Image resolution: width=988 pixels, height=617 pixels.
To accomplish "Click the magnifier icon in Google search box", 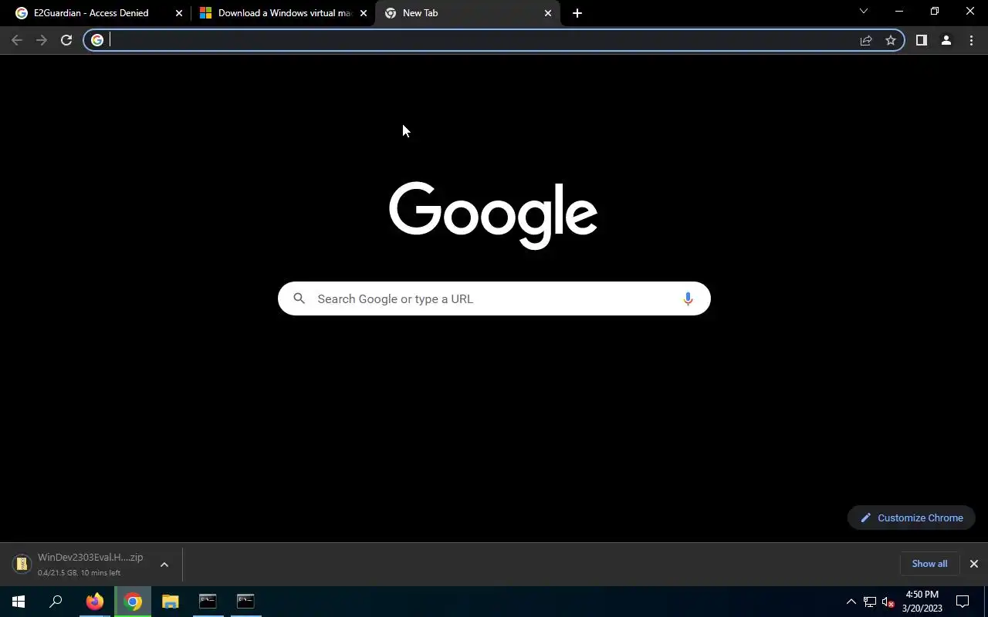I will click(x=299, y=298).
